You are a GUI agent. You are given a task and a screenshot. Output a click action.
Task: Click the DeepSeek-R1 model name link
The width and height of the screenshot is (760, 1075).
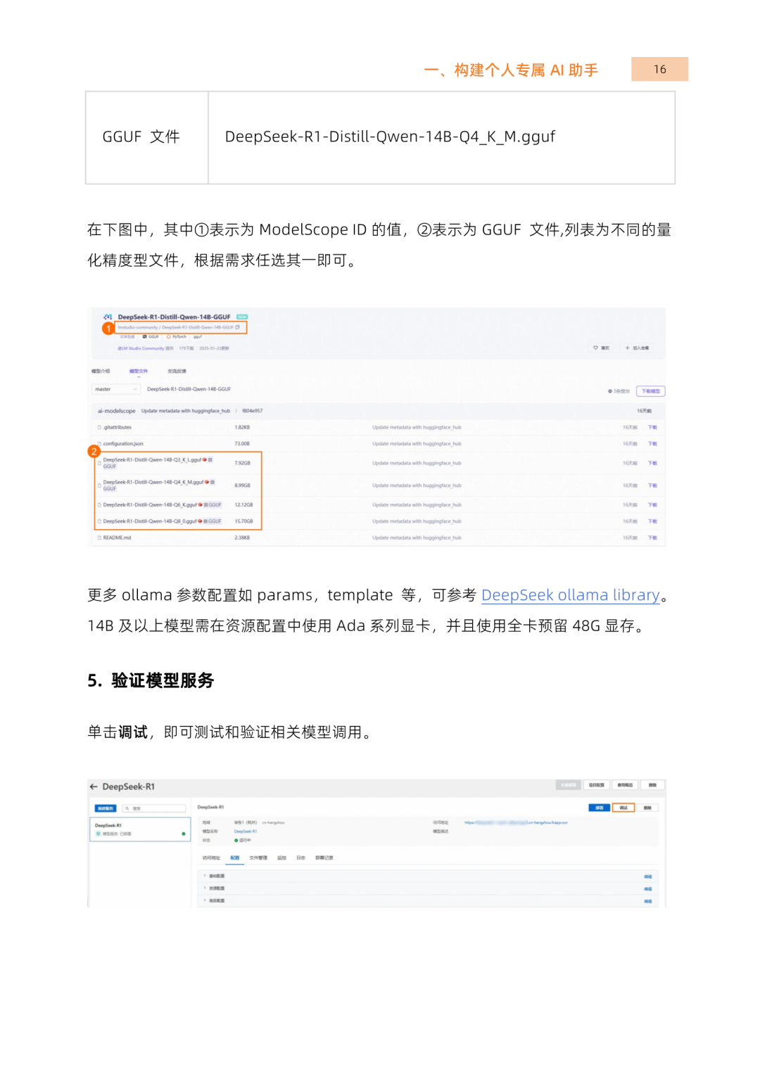coord(246,831)
